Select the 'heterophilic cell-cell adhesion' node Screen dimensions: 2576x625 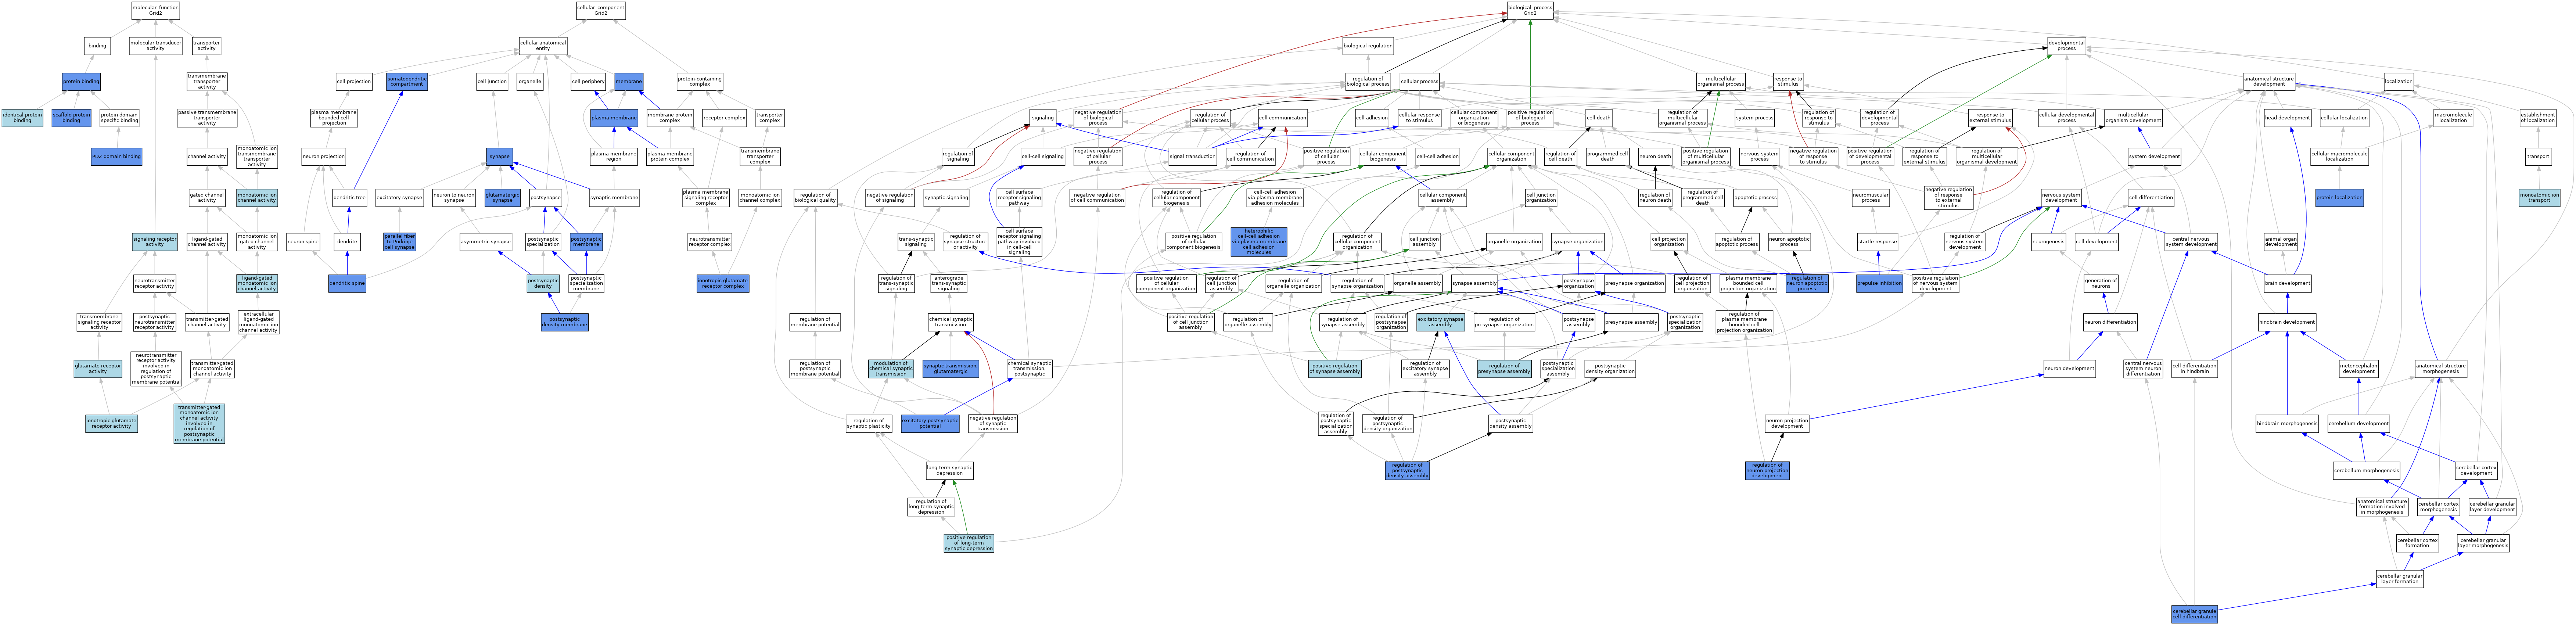1259,242
